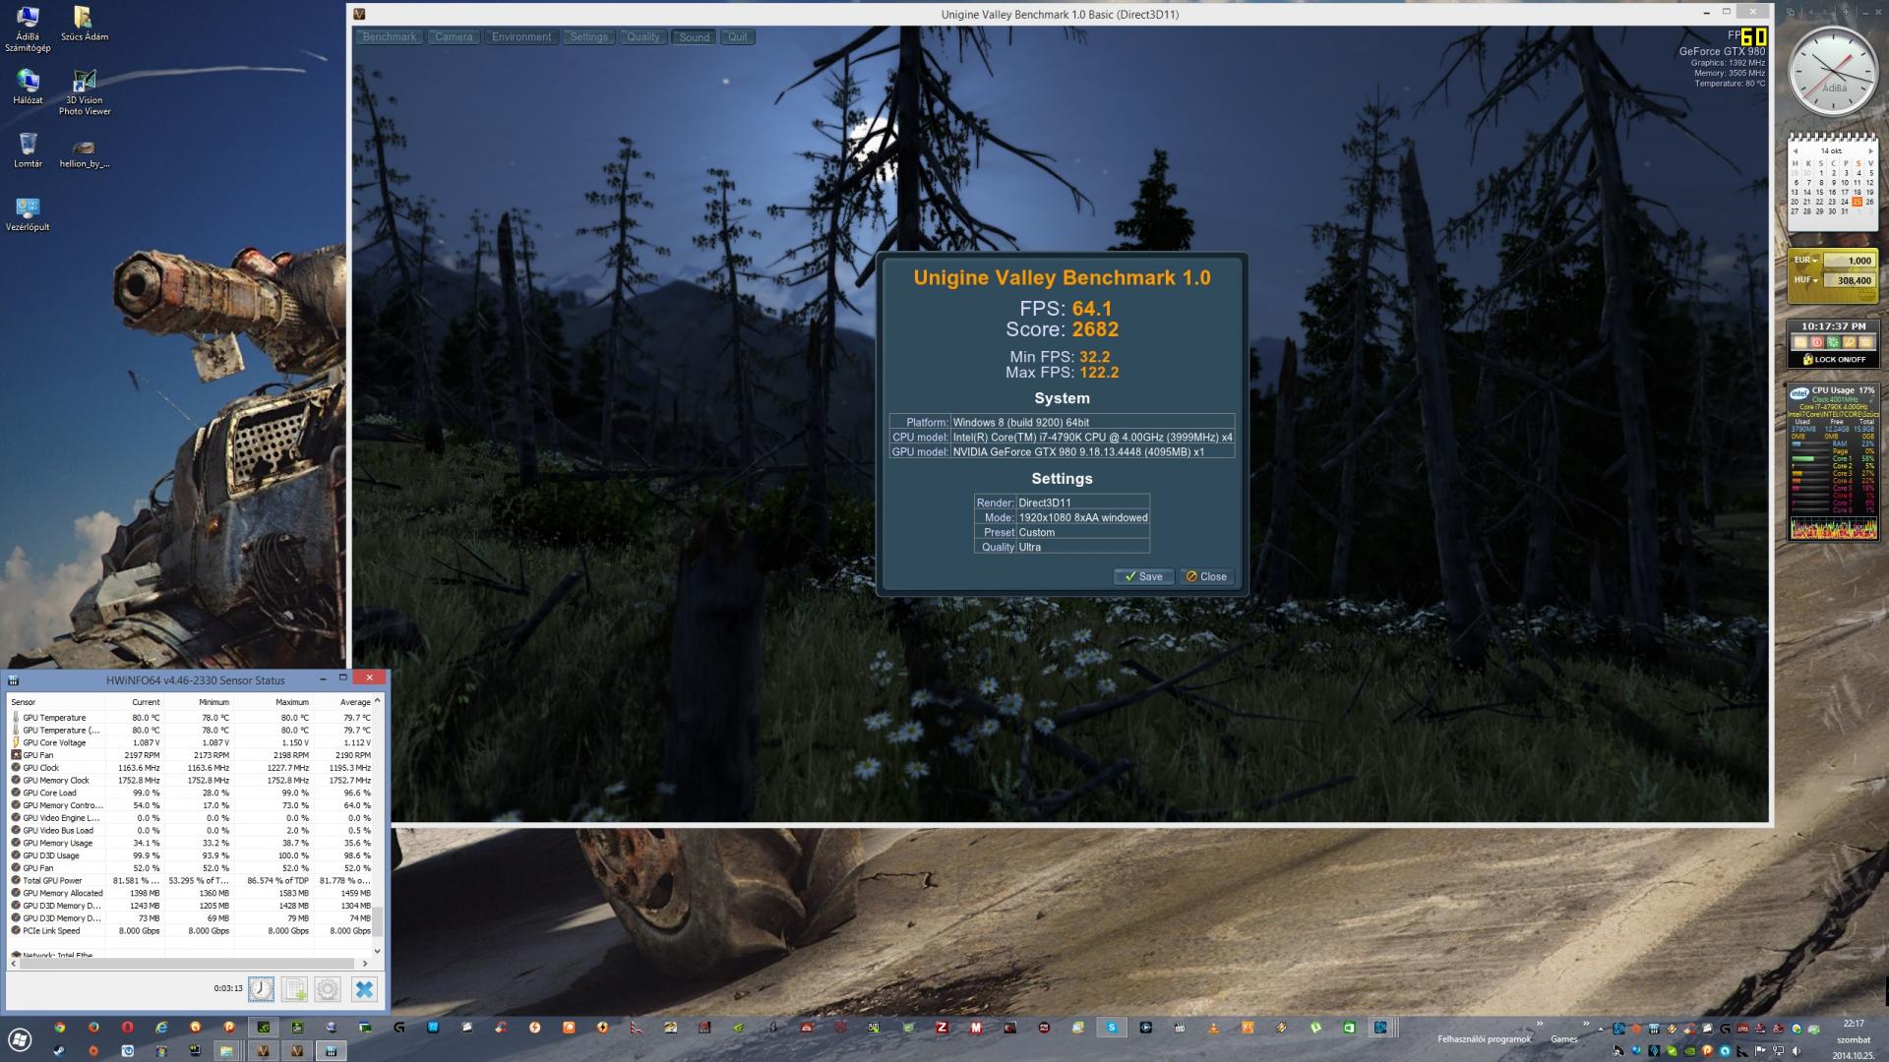Open EUR currency dropdown in converter gadget
This screenshot has width=1889, height=1062.
pyautogui.click(x=1806, y=260)
